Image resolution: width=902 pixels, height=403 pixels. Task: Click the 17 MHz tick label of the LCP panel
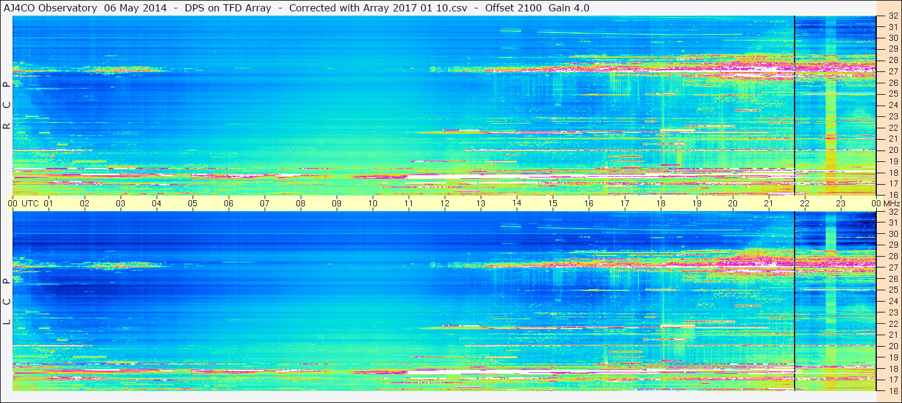[893, 380]
